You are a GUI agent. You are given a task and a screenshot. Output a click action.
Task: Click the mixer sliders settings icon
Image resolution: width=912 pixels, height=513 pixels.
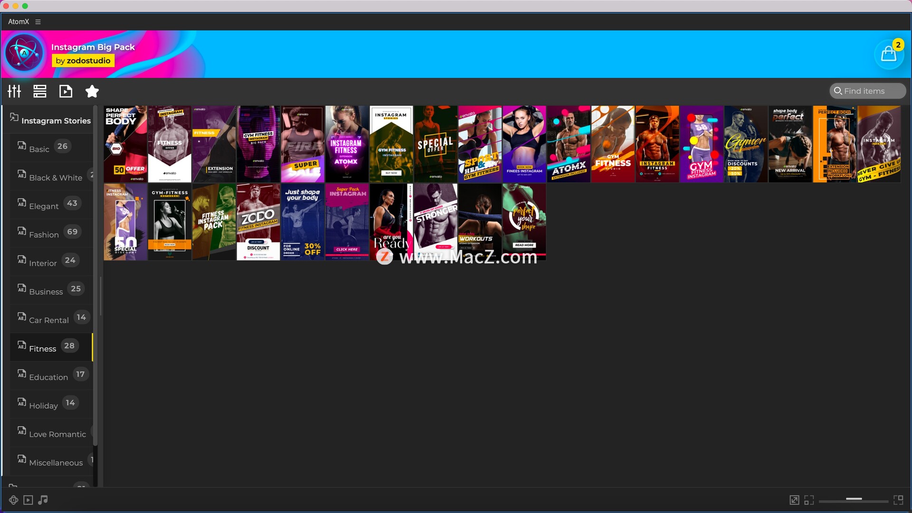click(14, 91)
